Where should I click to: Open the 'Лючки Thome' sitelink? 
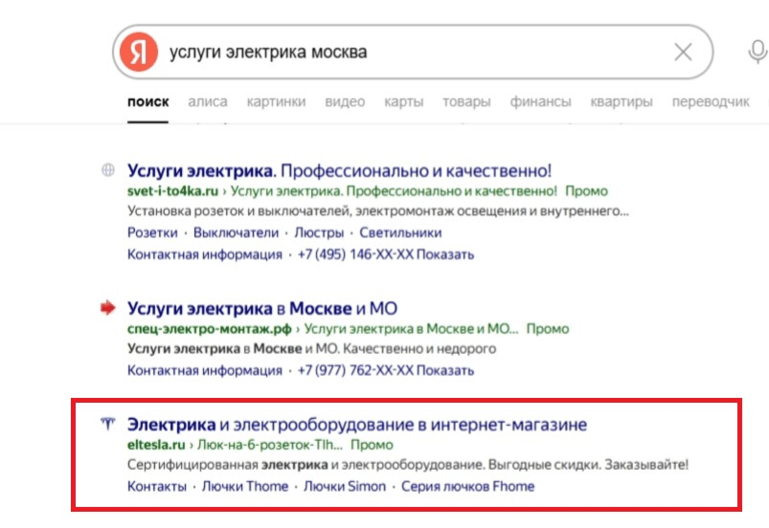[x=245, y=486]
